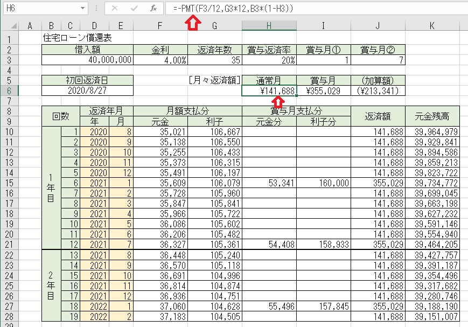Select column H header

click(x=269, y=26)
